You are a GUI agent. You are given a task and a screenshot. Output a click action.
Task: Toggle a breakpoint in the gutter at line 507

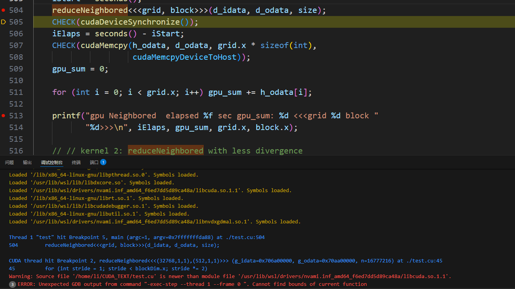4,45
